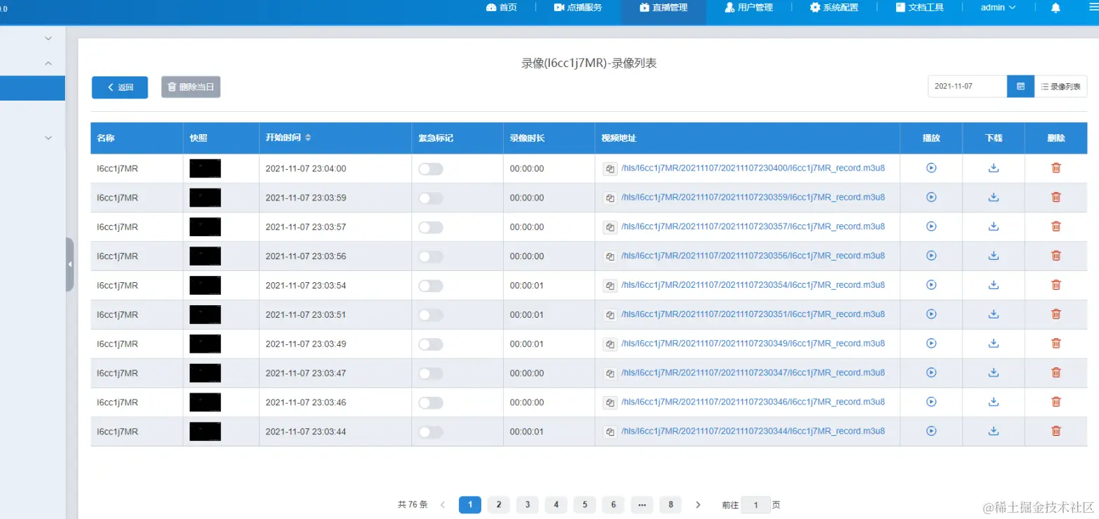The width and height of the screenshot is (1099, 519).
Task: Open the 230354 m3u8 video link
Action: (x=753, y=285)
